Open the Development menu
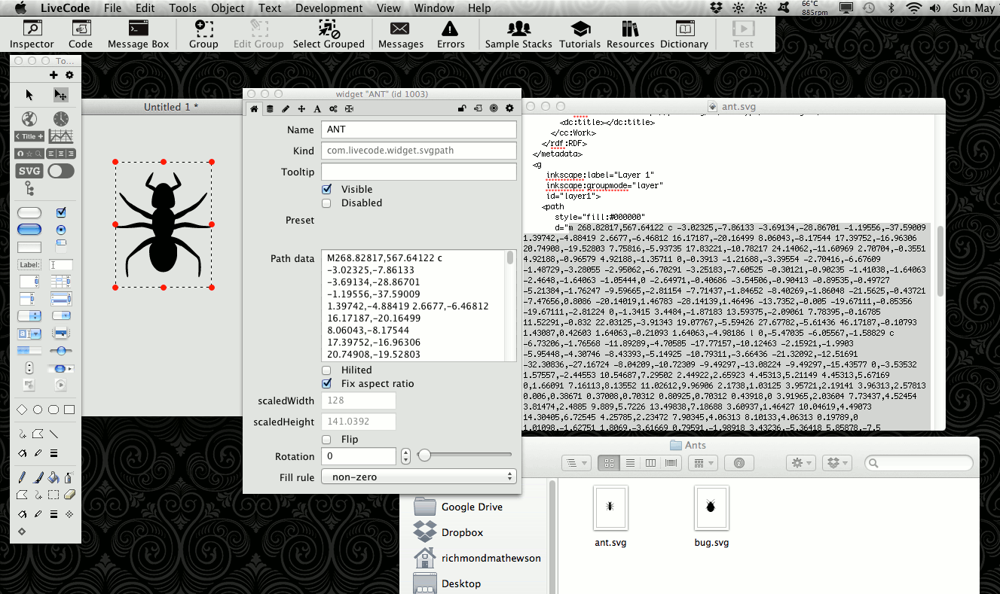 329,8
